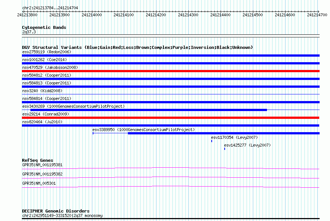Click ruler coordinate 241214100
This screenshot has width=330, height=221.
[x=123, y=15]
